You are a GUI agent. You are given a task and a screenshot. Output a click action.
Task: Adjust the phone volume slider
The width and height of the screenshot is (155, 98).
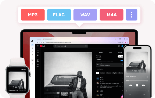pos(137,91)
